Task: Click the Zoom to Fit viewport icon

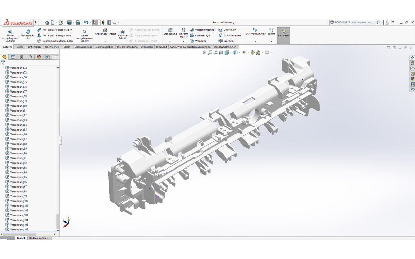Action: 204,52
